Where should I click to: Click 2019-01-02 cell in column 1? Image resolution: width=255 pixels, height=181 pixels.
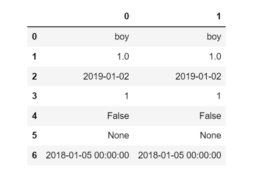pyautogui.click(x=198, y=77)
